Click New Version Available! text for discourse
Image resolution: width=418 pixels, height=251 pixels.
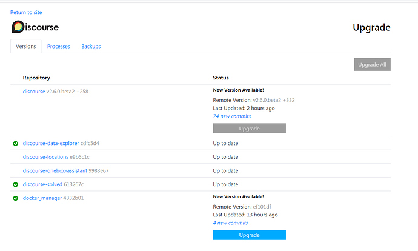[x=238, y=90]
